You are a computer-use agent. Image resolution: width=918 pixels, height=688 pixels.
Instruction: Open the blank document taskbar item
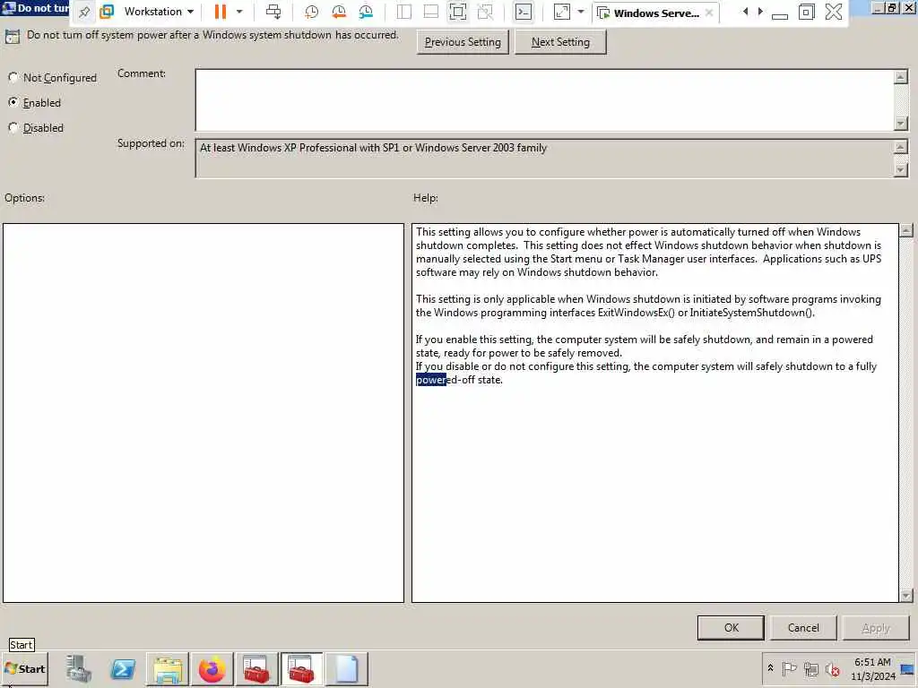[347, 668]
